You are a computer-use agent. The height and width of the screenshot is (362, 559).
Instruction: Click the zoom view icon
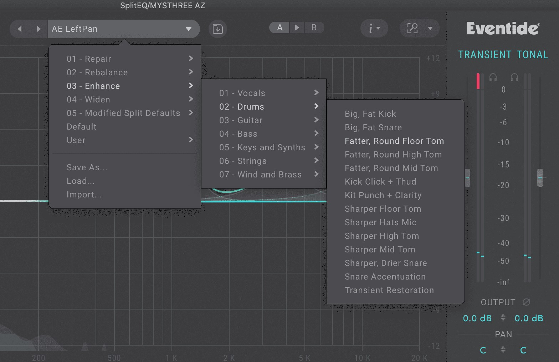coord(412,28)
